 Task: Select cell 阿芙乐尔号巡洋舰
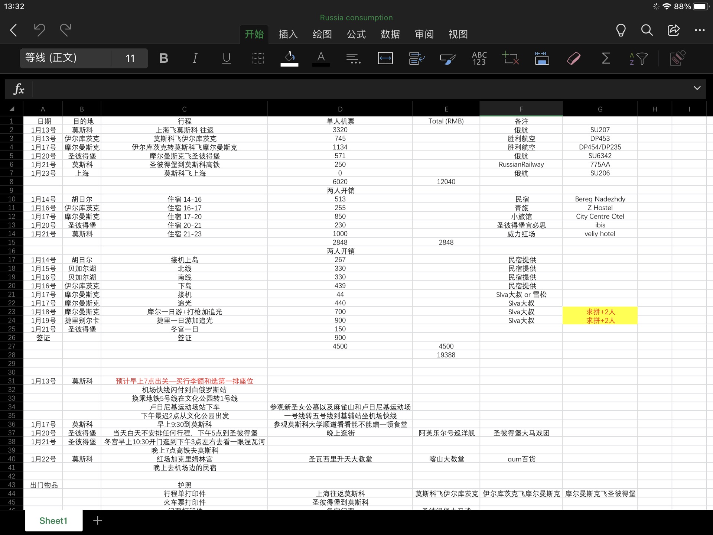tap(446, 433)
